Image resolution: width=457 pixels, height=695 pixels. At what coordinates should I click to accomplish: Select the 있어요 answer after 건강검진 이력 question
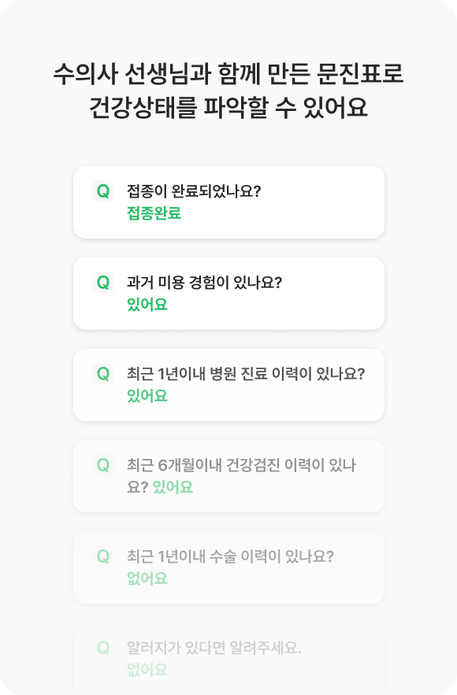click(x=173, y=487)
